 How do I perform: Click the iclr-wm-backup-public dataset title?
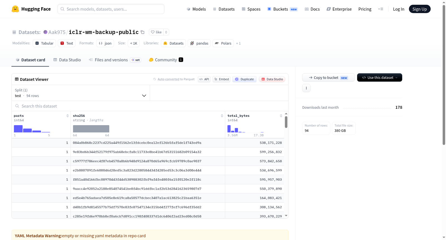coord(104,32)
